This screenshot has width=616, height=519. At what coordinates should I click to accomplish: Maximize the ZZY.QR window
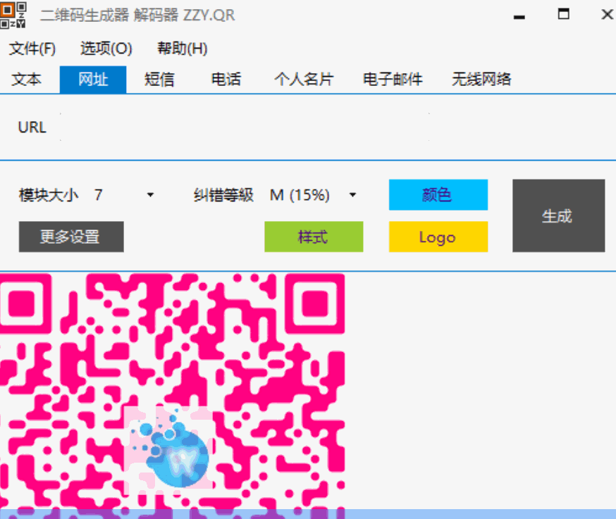[x=564, y=15]
